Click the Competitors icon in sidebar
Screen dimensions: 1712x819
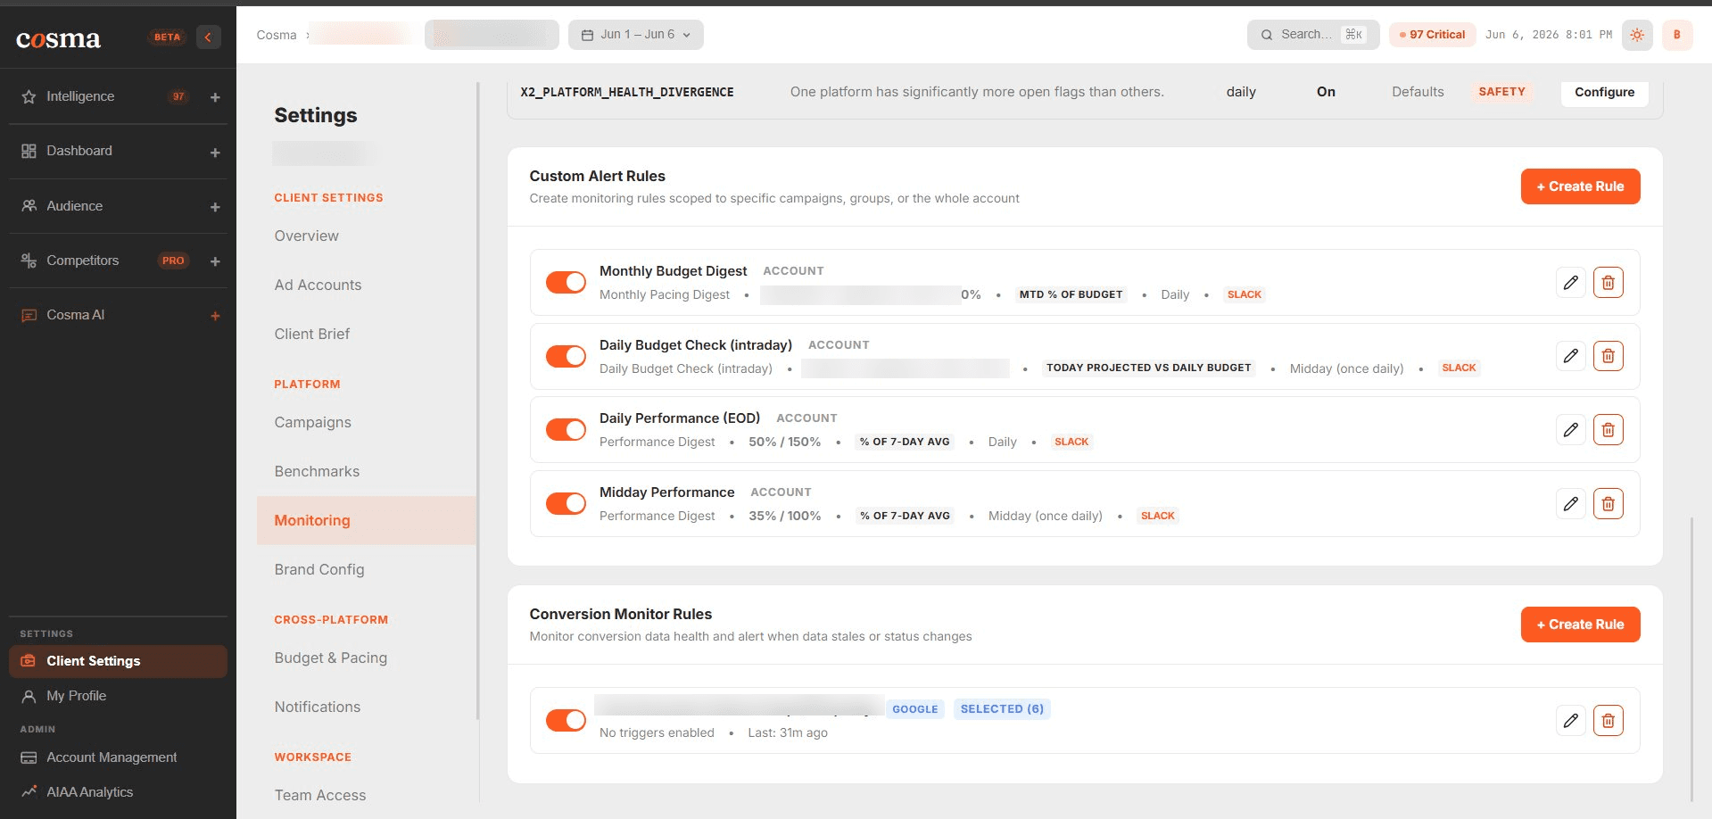click(x=29, y=261)
